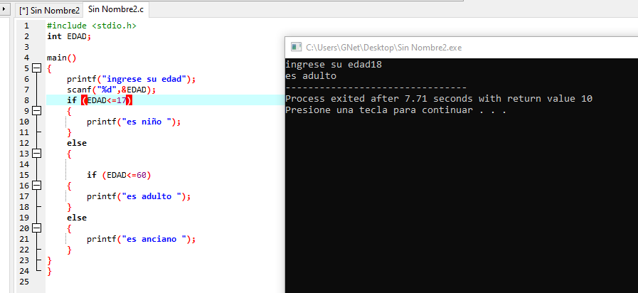Click console output 'es adulto'
638x293 pixels.
pyautogui.click(x=311, y=75)
